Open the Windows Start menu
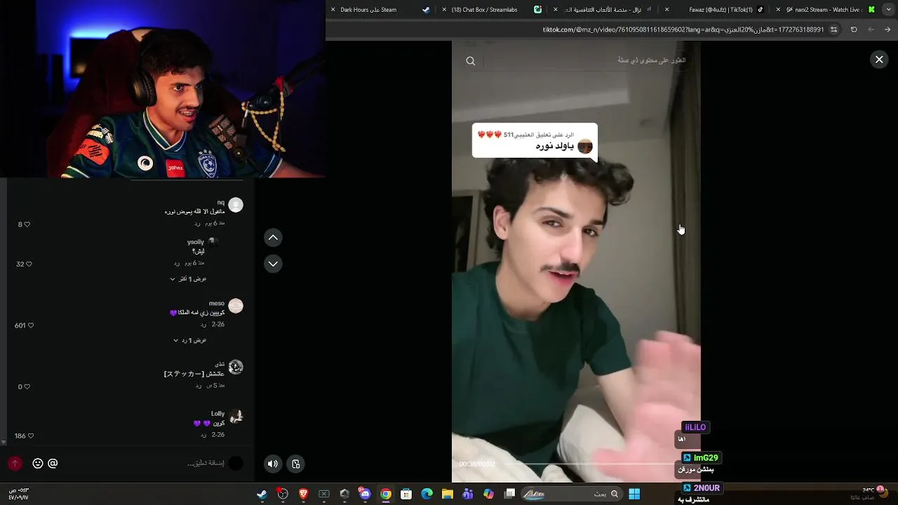This screenshot has width=898, height=505. pyautogui.click(x=634, y=494)
